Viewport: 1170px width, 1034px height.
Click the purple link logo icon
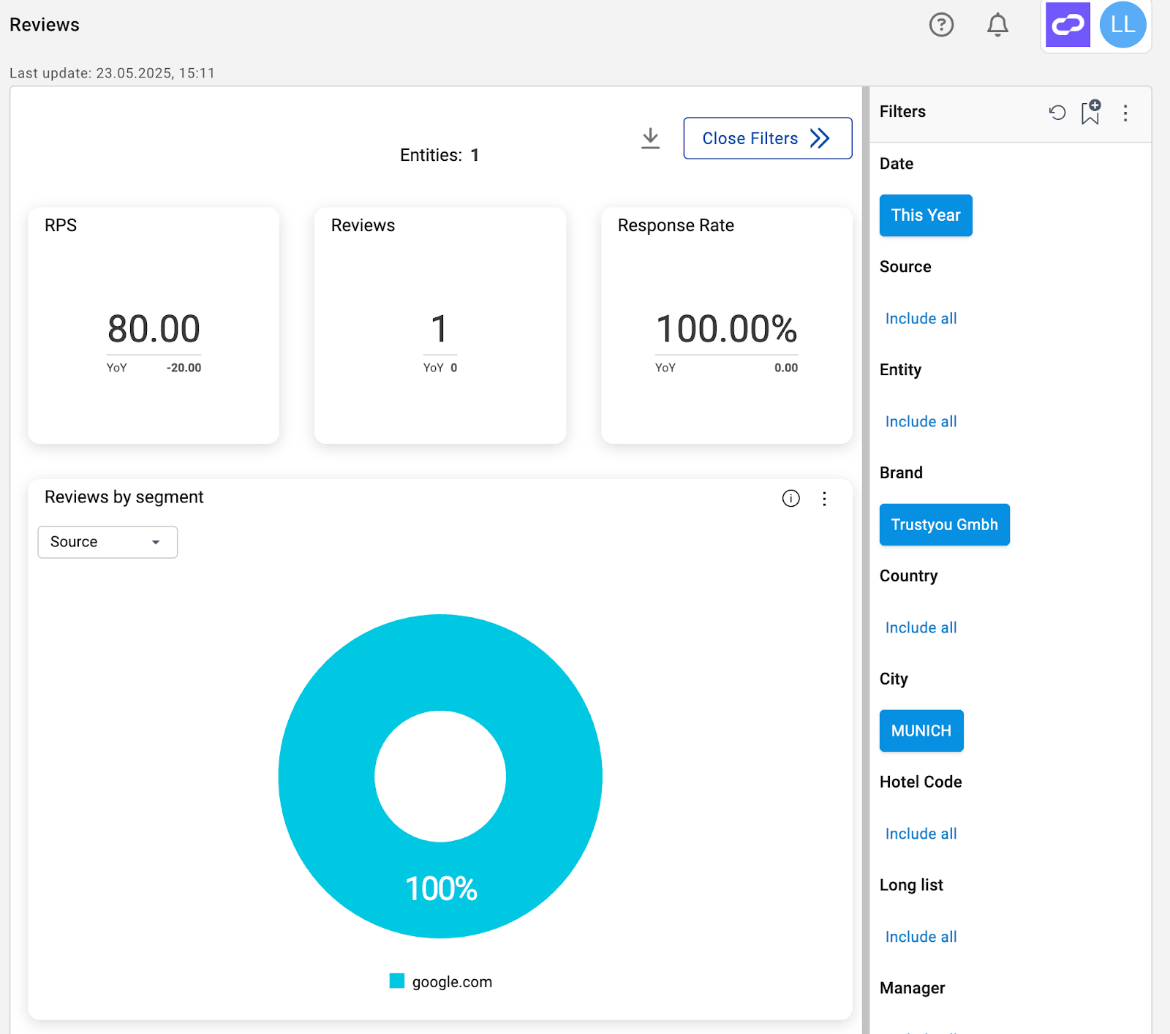pyautogui.click(x=1068, y=25)
